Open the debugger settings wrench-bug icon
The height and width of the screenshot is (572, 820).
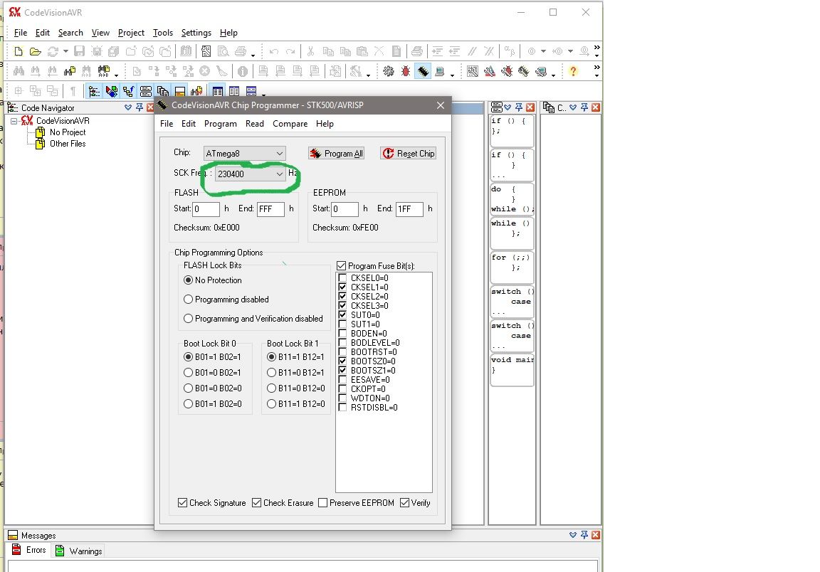(x=506, y=71)
